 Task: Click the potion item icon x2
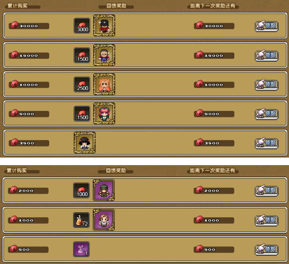[81, 220]
